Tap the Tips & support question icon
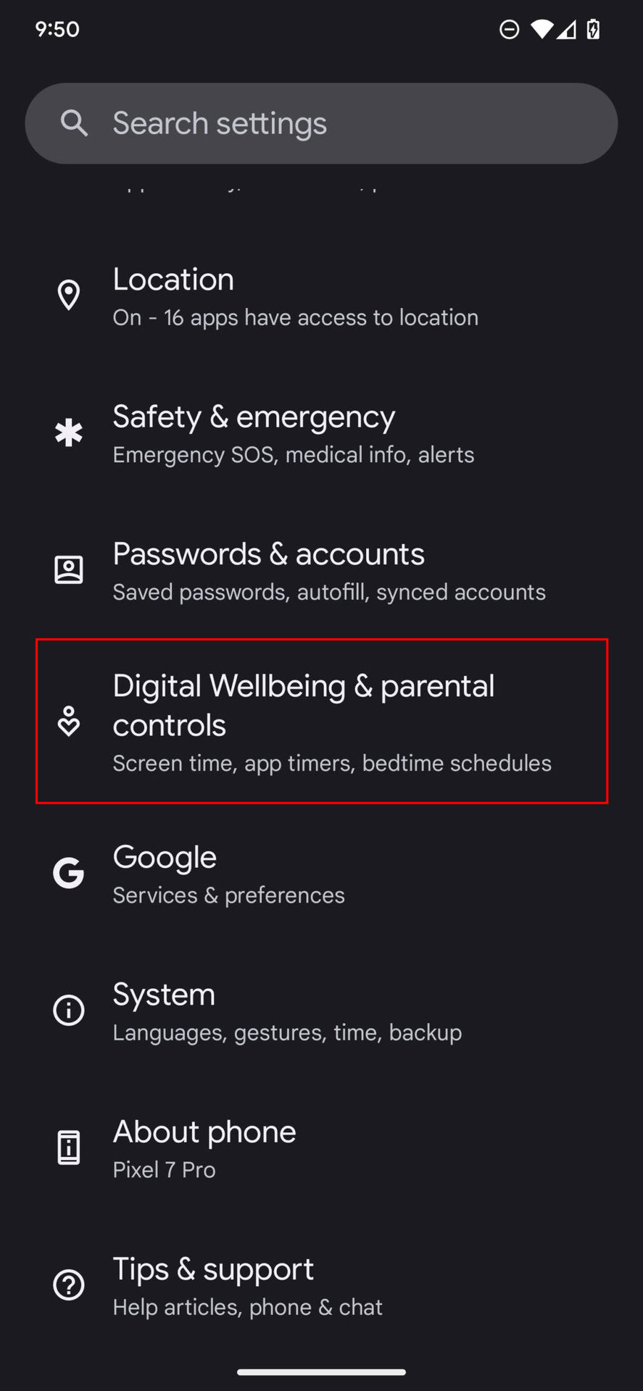The height and width of the screenshot is (1391, 643). (x=69, y=1285)
